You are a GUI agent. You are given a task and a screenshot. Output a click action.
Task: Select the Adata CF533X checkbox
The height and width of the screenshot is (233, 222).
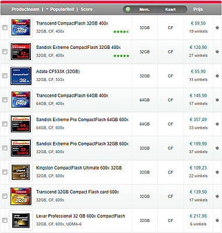[x=5, y=76]
